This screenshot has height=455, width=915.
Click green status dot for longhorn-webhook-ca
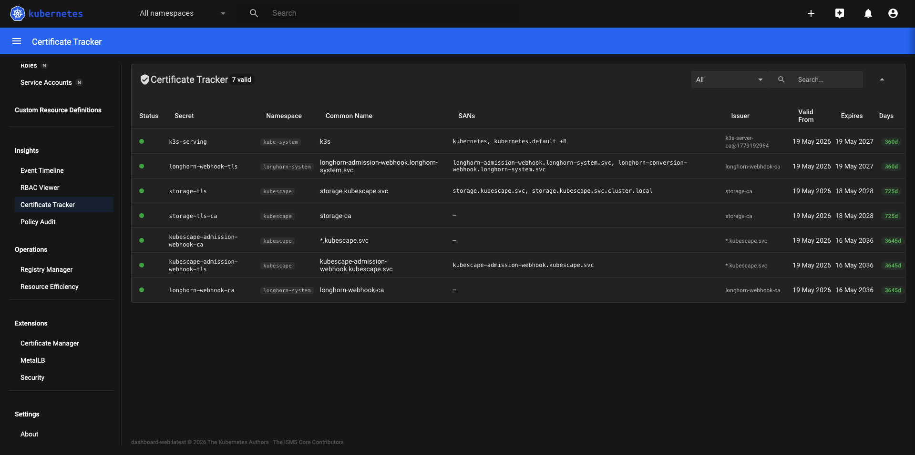pos(142,290)
